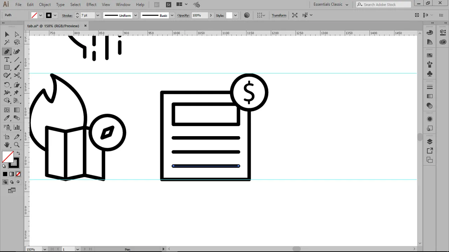449x252 pixels.
Task: Pick the Eyedropper tool
Action: [7, 118]
